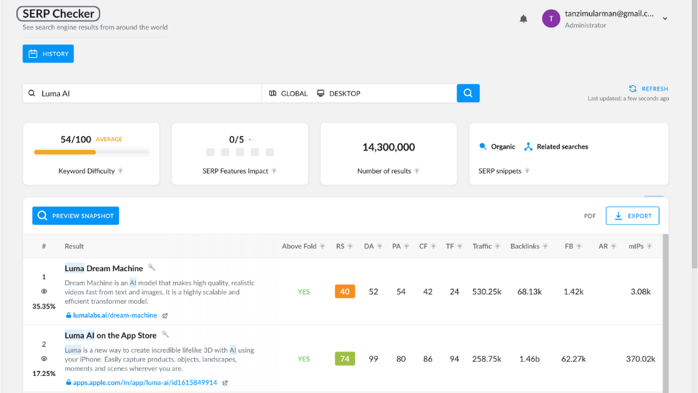Open external link icon for apps.apple.com
The width and height of the screenshot is (698, 393).
(225, 383)
